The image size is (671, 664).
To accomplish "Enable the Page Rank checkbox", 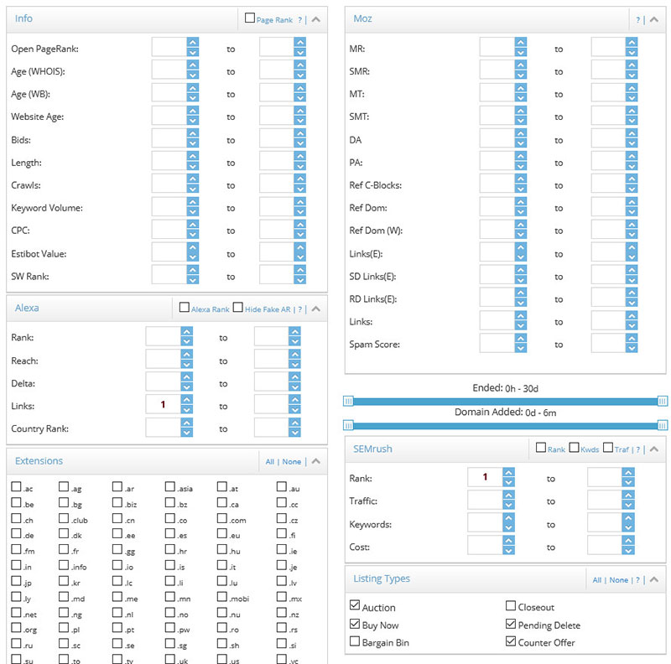I will coord(249,18).
